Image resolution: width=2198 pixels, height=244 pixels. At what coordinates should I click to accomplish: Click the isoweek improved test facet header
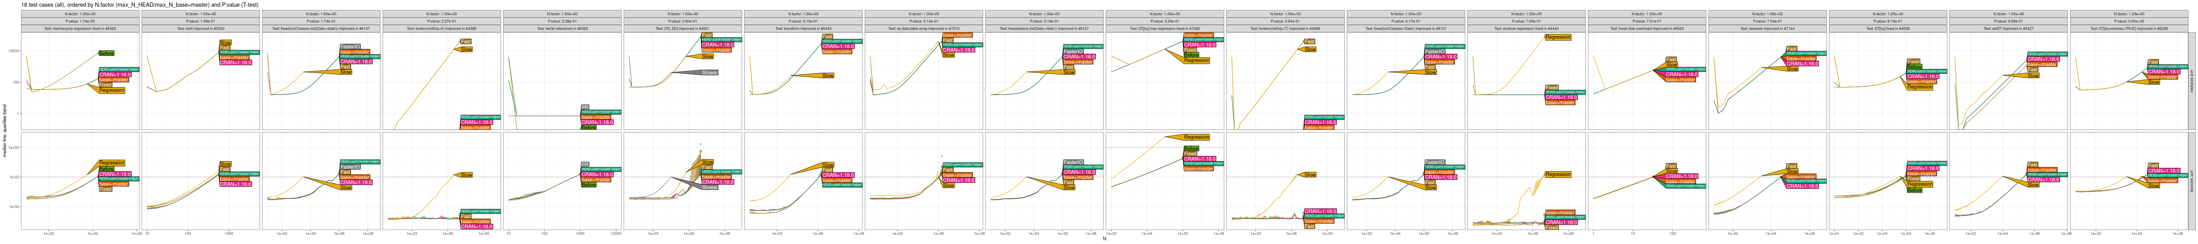[x=1768, y=28]
